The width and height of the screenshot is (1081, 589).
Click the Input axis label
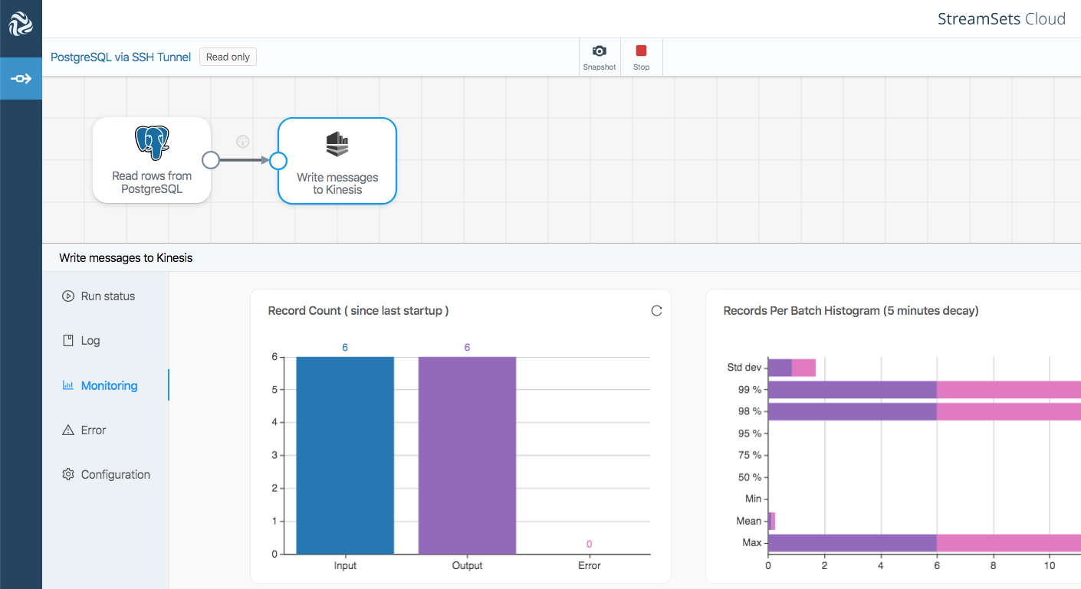(345, 565)
